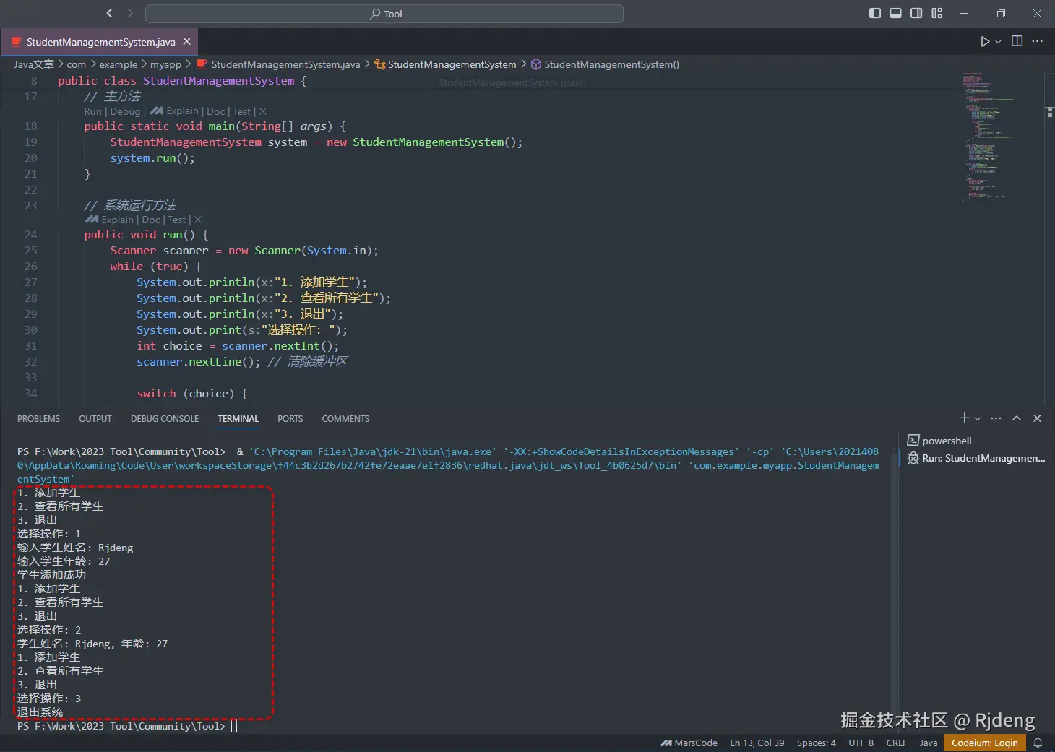Viewport: 1055px width, 752px height.
Task: Open the Customize Layout icon
Action: [937, 13]
